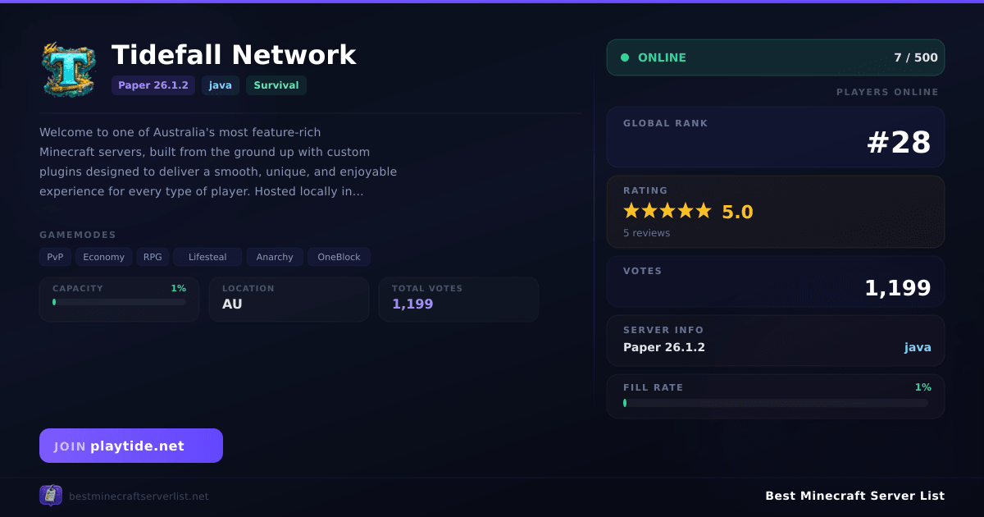Select the Survival tag

[276, 85]
